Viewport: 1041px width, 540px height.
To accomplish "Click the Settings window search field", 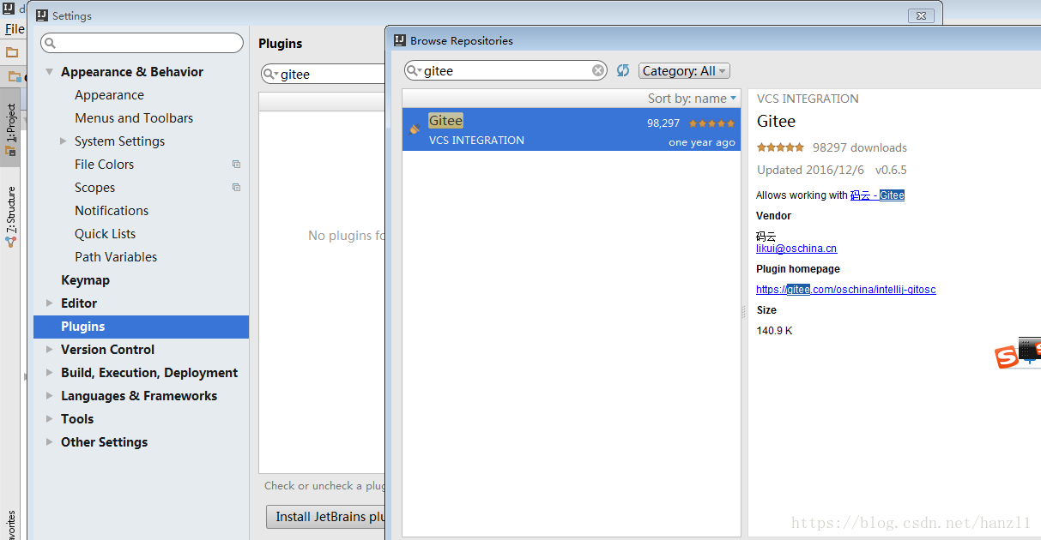I will pos(142,43).
